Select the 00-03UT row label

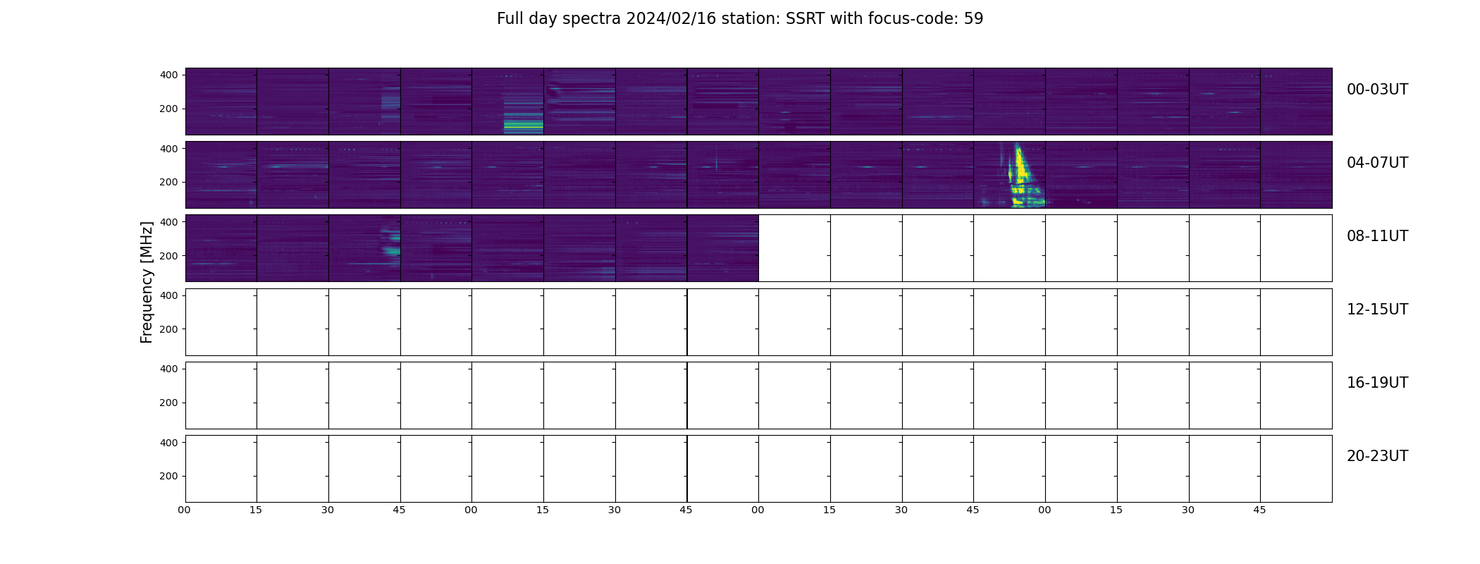click(1377, 90)
